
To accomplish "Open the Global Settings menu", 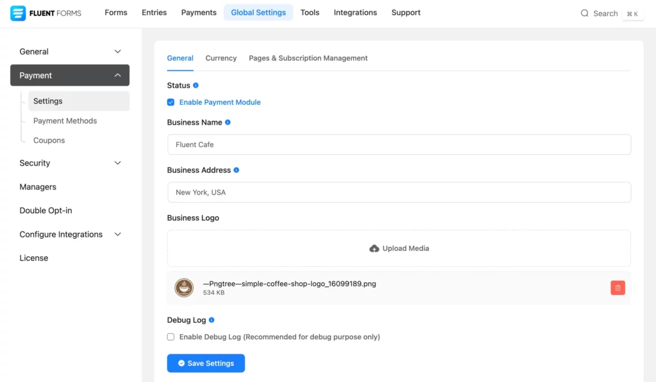I will [x=258, y=13].
